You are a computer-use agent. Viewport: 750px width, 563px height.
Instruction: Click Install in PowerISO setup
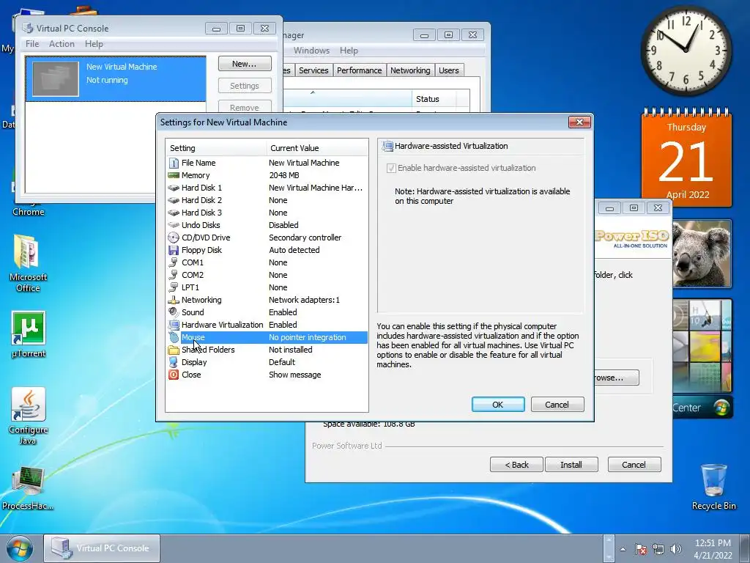[x=571, y=464]
